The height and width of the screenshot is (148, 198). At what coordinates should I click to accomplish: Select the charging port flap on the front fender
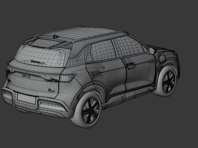[x=162, y=59]
